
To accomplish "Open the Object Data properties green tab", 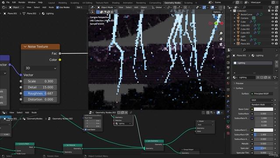I will (228, 122).
